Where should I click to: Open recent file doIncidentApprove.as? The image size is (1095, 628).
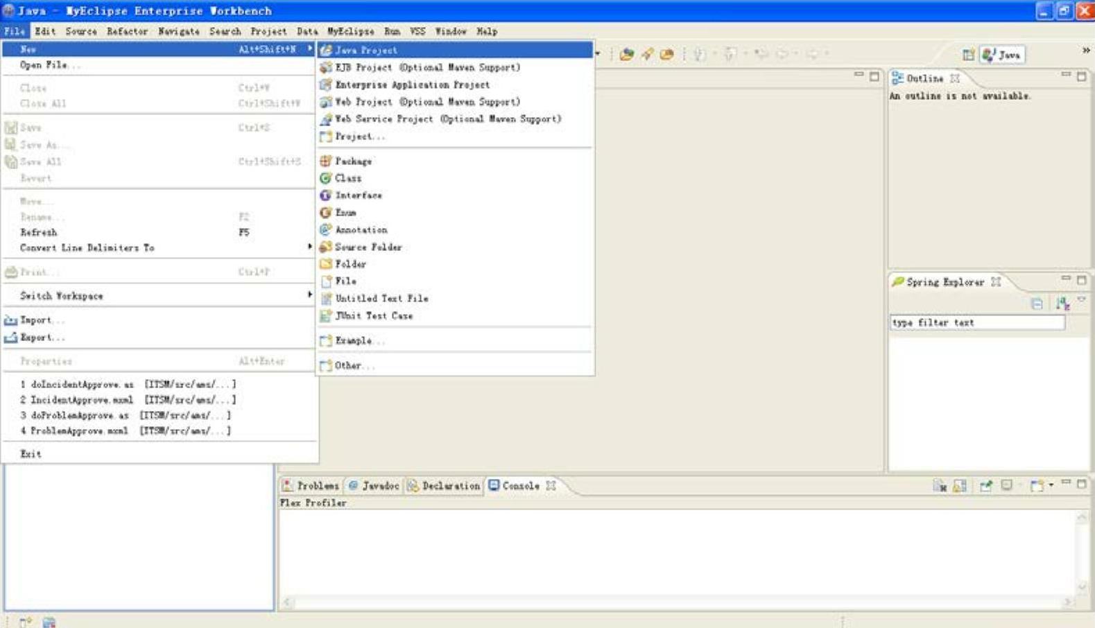[x=159, y=384]
